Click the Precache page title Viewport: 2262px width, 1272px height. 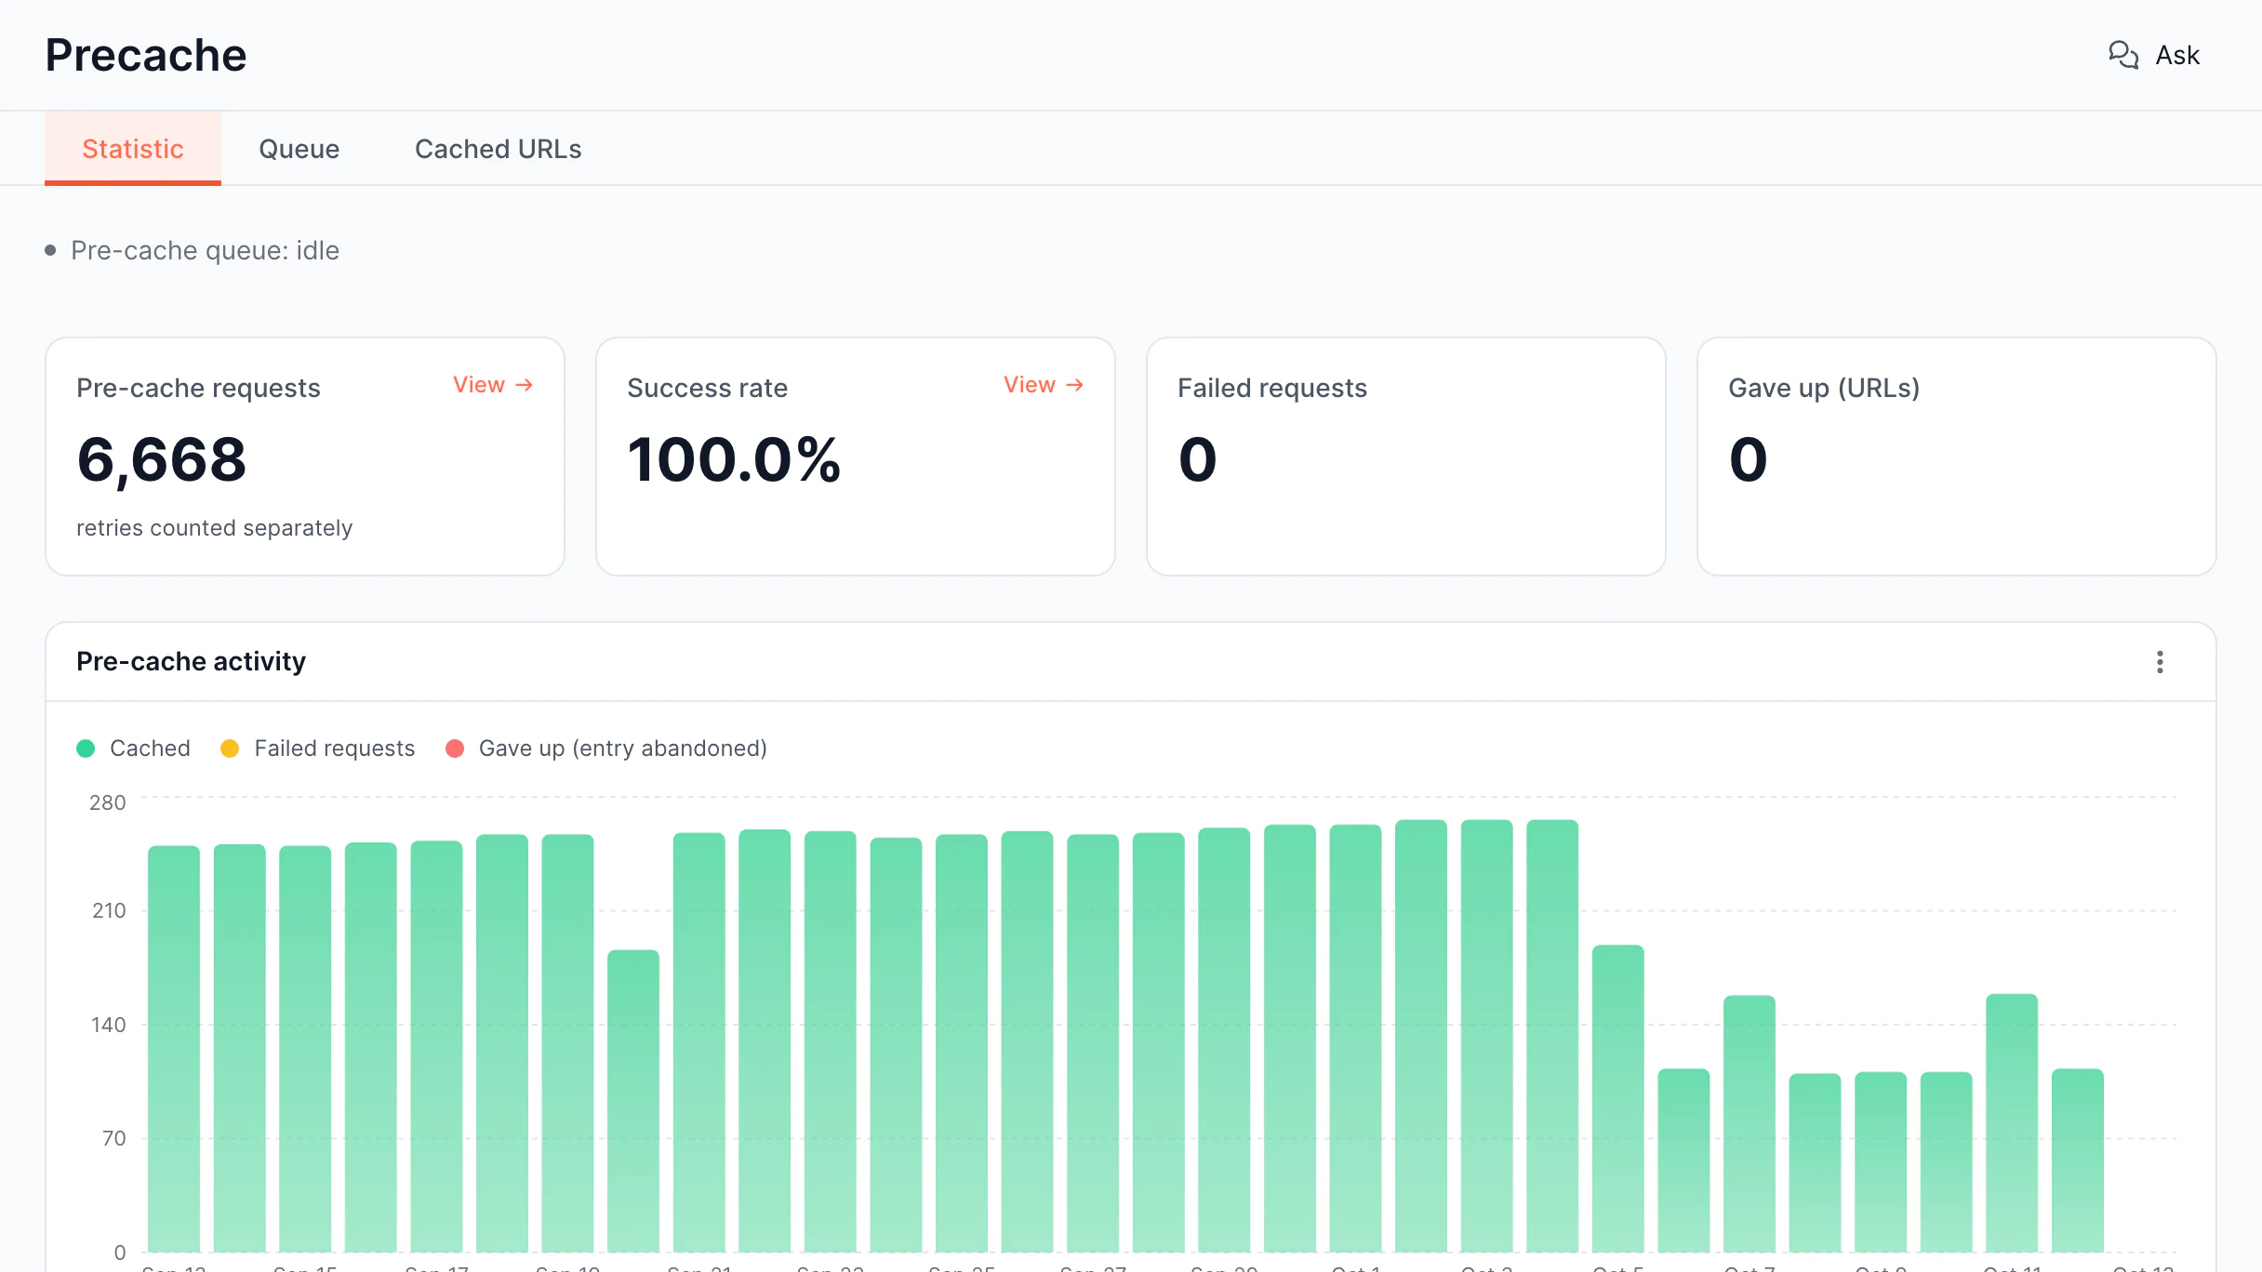[146, 56]
